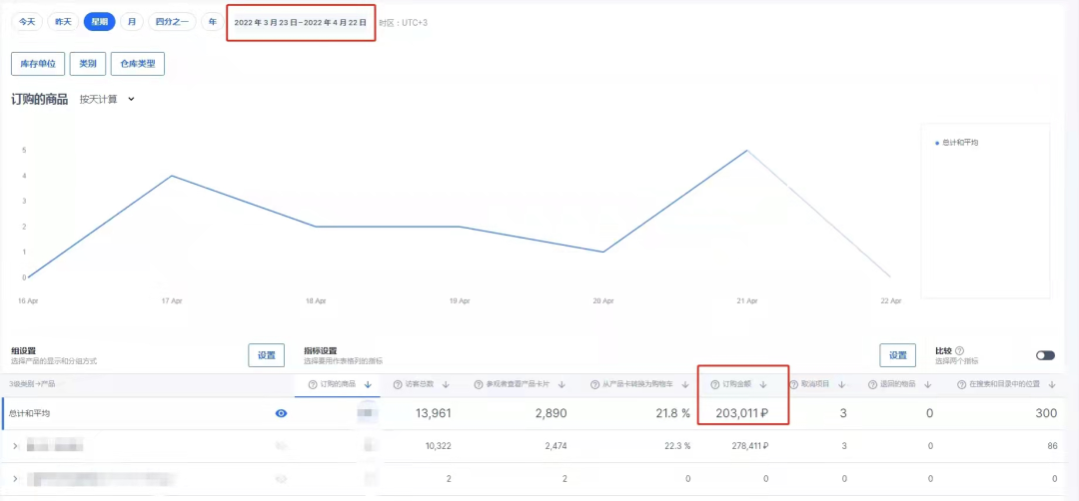Open help icon for 参观者查看产品卡片 column

(x=478, y=384)
